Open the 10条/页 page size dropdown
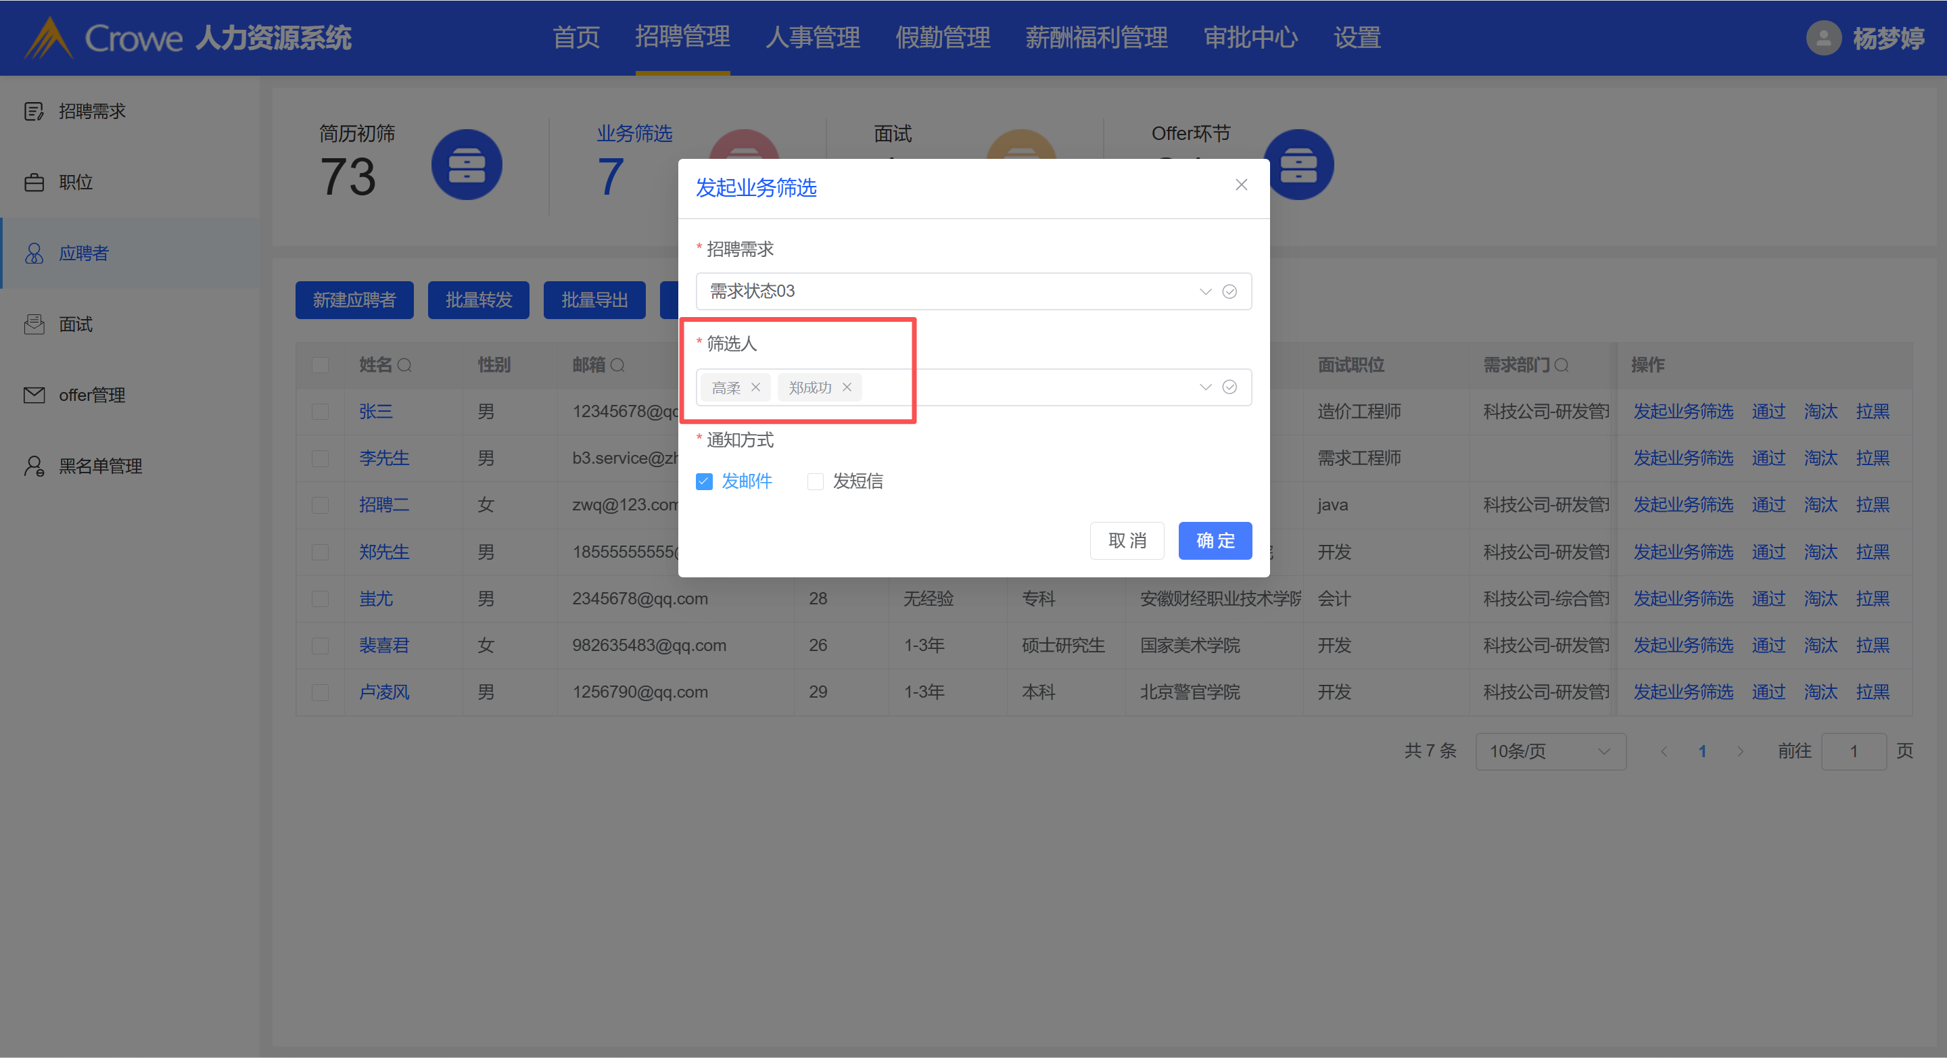 click(1549, 751)
